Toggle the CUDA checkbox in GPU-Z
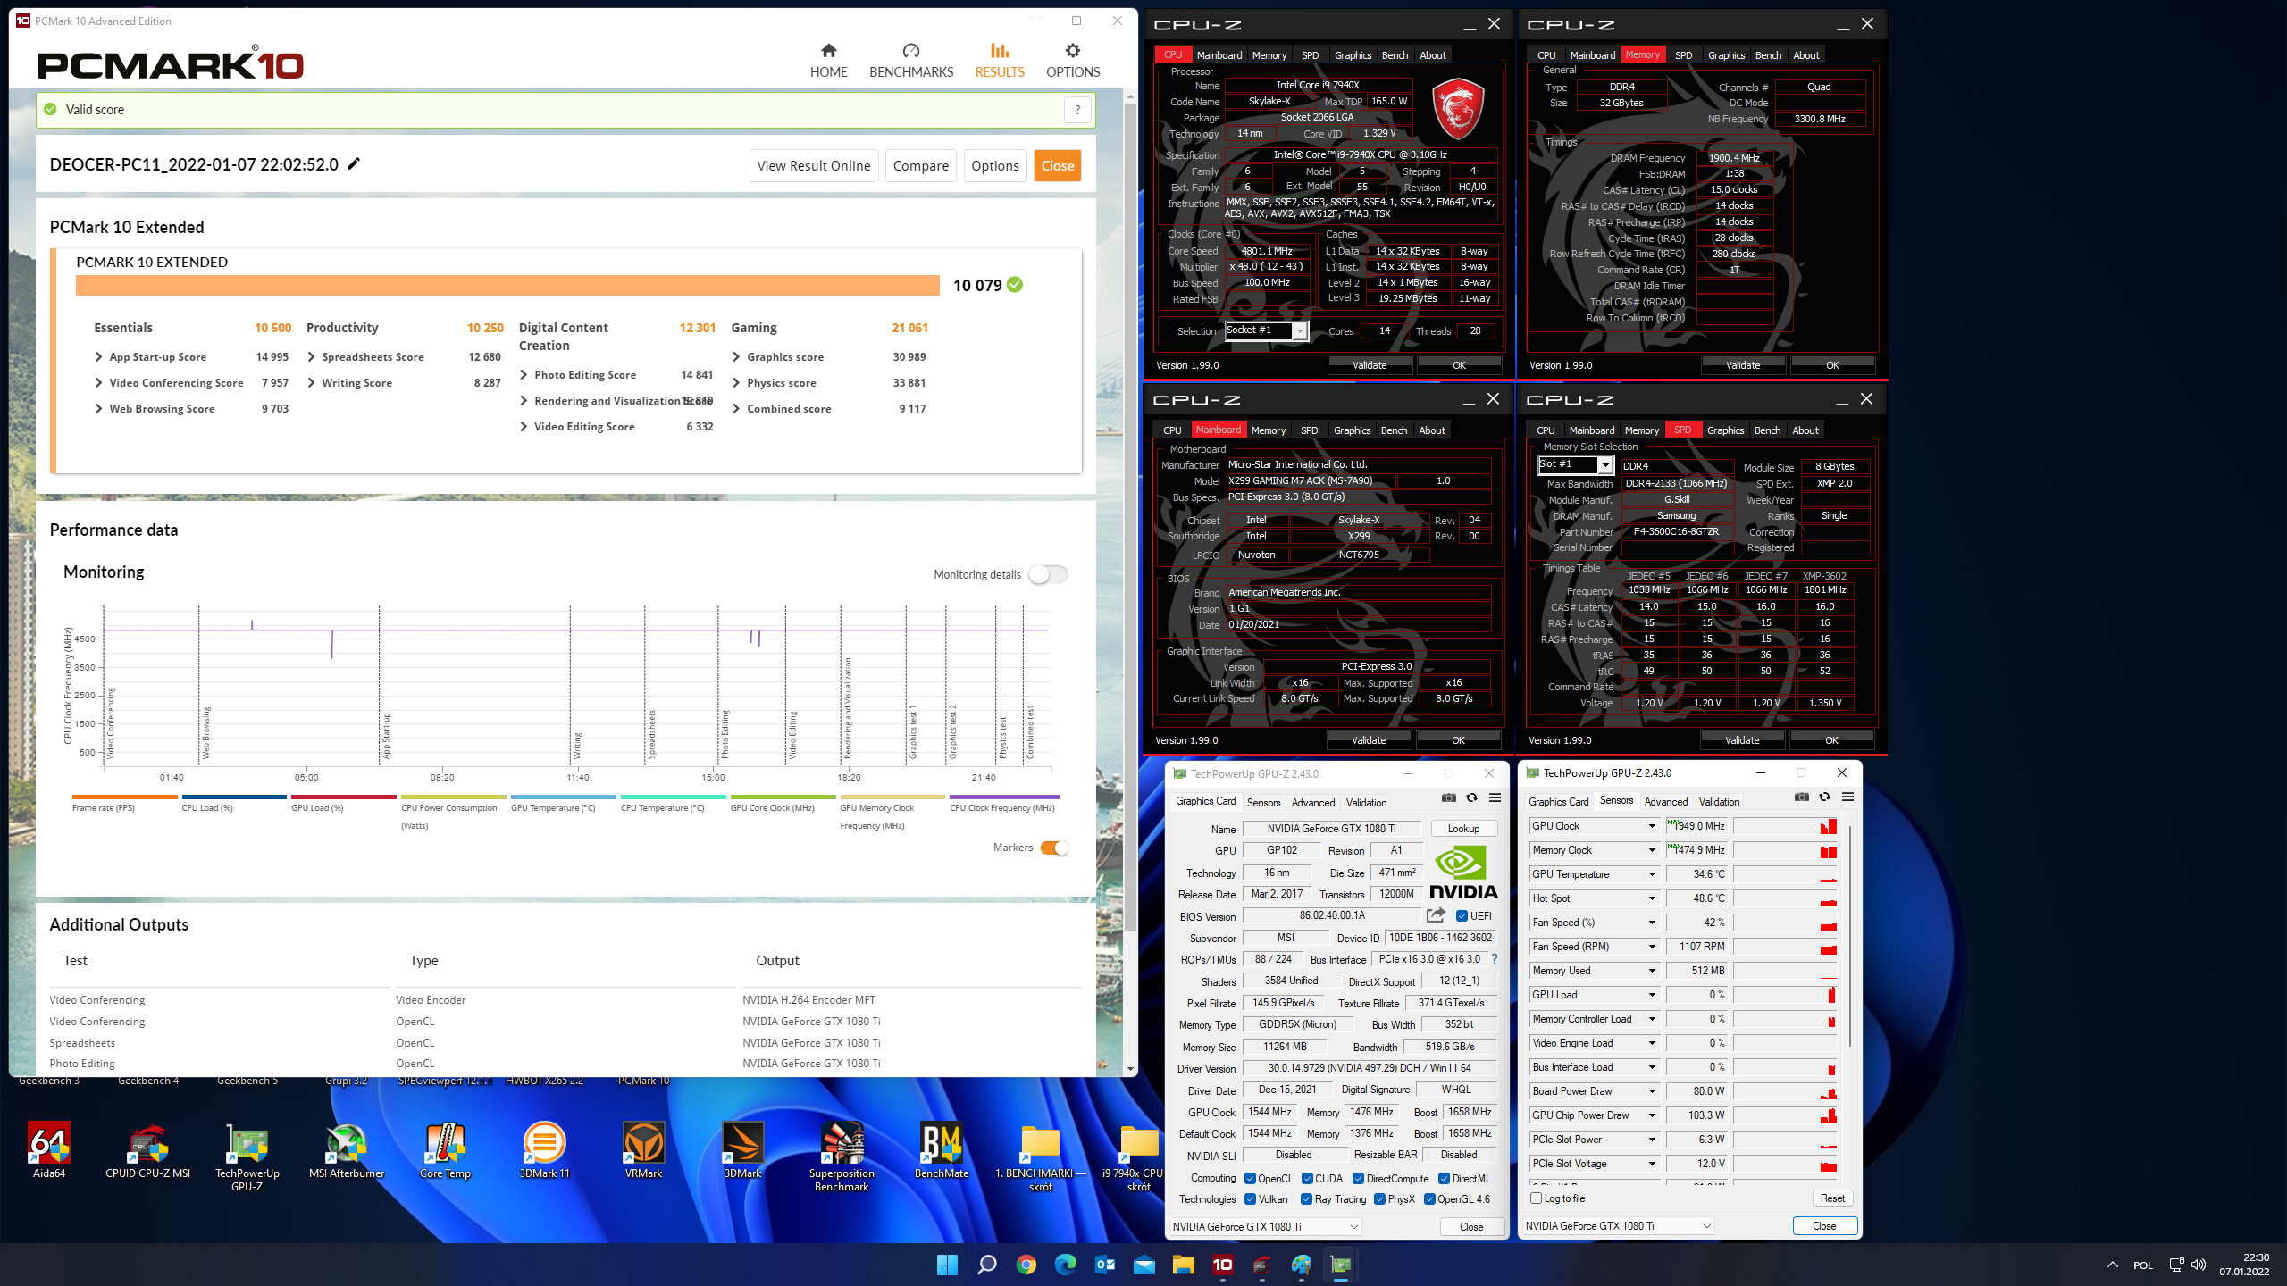The width and height of the screenshot is (2287, 1286). click(1307, 1178)
